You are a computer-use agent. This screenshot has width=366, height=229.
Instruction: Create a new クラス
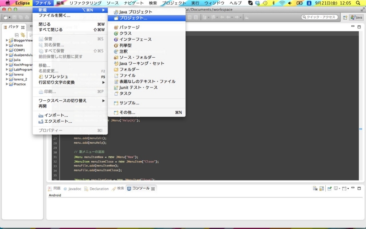146,33
